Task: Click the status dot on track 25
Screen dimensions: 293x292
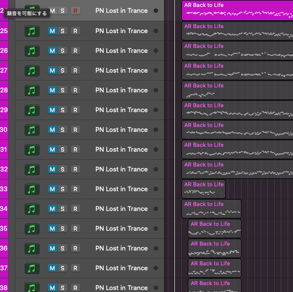Action: 156,31
